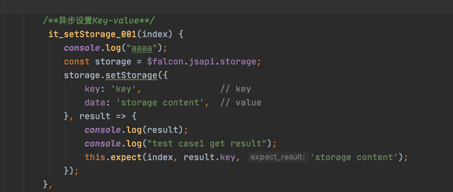Click the key property in result.key

coord(227,158)
